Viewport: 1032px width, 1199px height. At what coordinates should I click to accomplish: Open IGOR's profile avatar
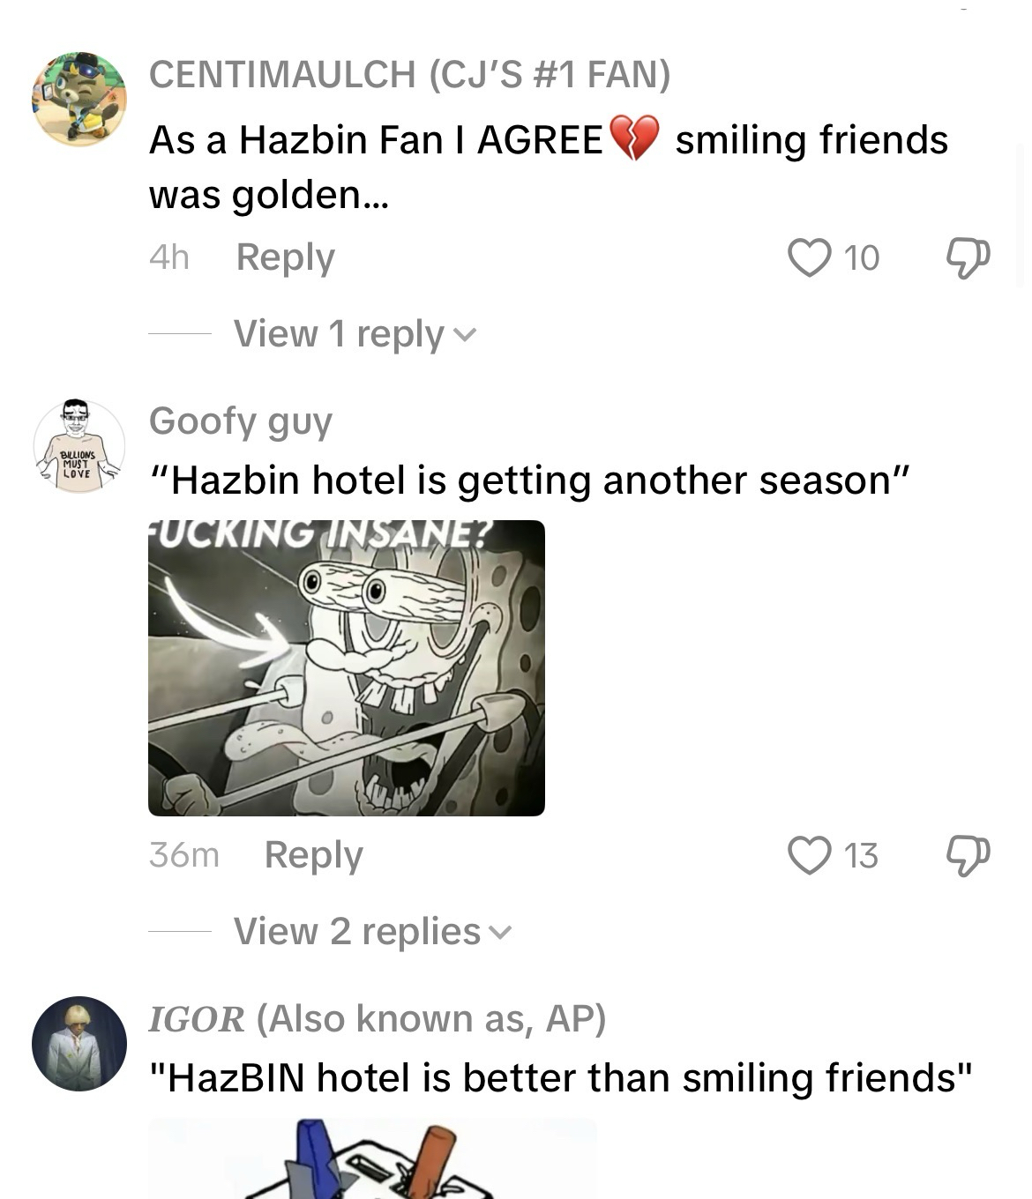pyautogui.click(x=79, y=1044)
